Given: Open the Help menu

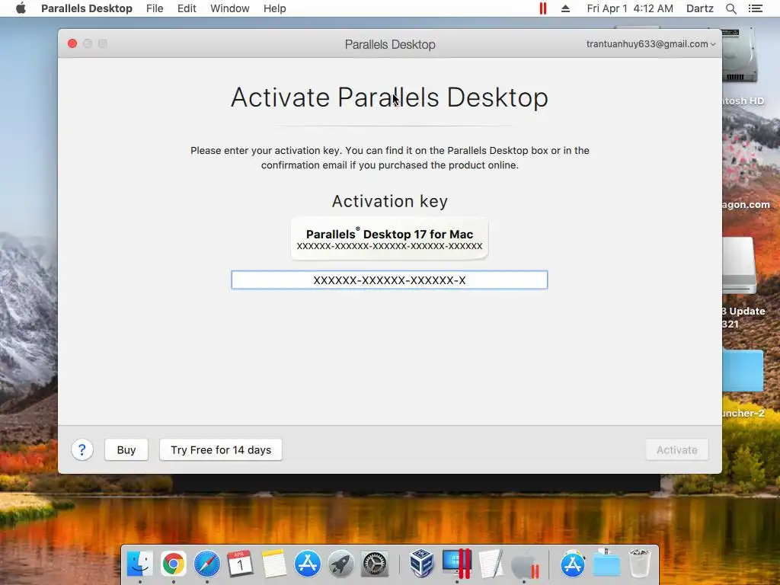Looking at the screenshot, I should tap(274, 8).
